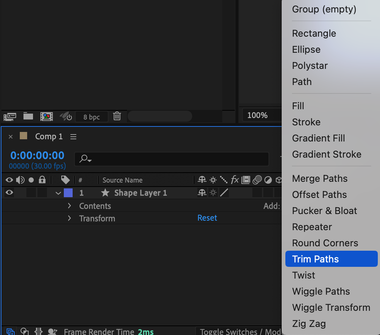Click the label tag column icon

[x=65, y=180]
